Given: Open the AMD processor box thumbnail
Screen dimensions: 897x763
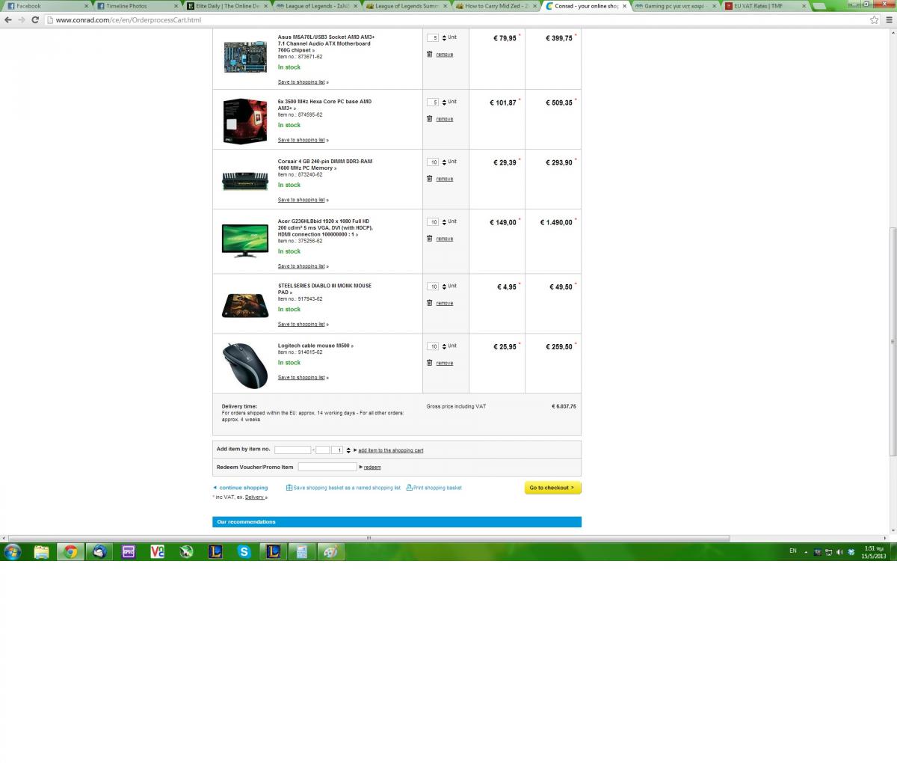Looking at the screenshot, I should coord(245,120).
